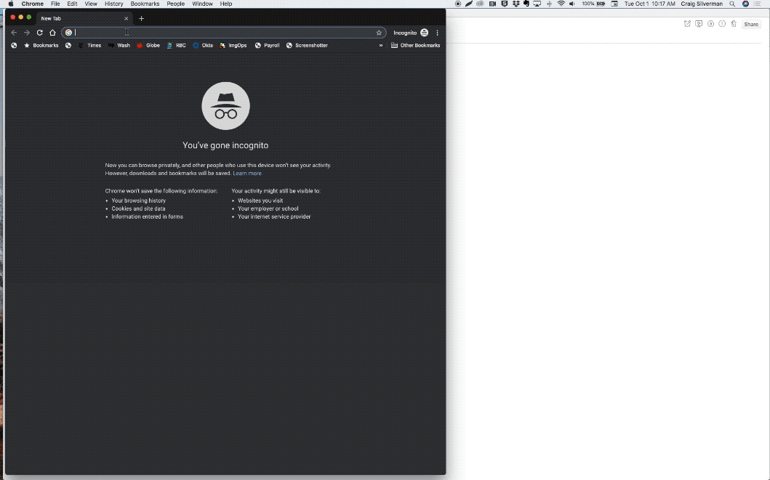Viewport: 770px width, 480px height.
Task: Open the Globe bookmark
Action: click(148, 46)
